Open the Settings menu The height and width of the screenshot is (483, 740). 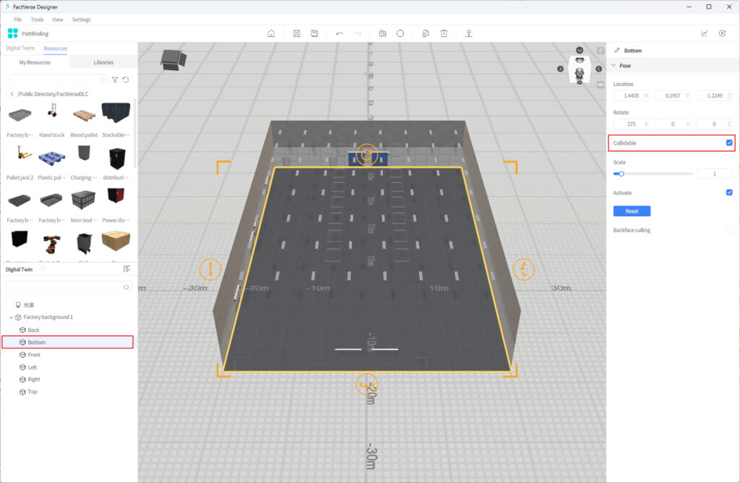coord(81,20)
